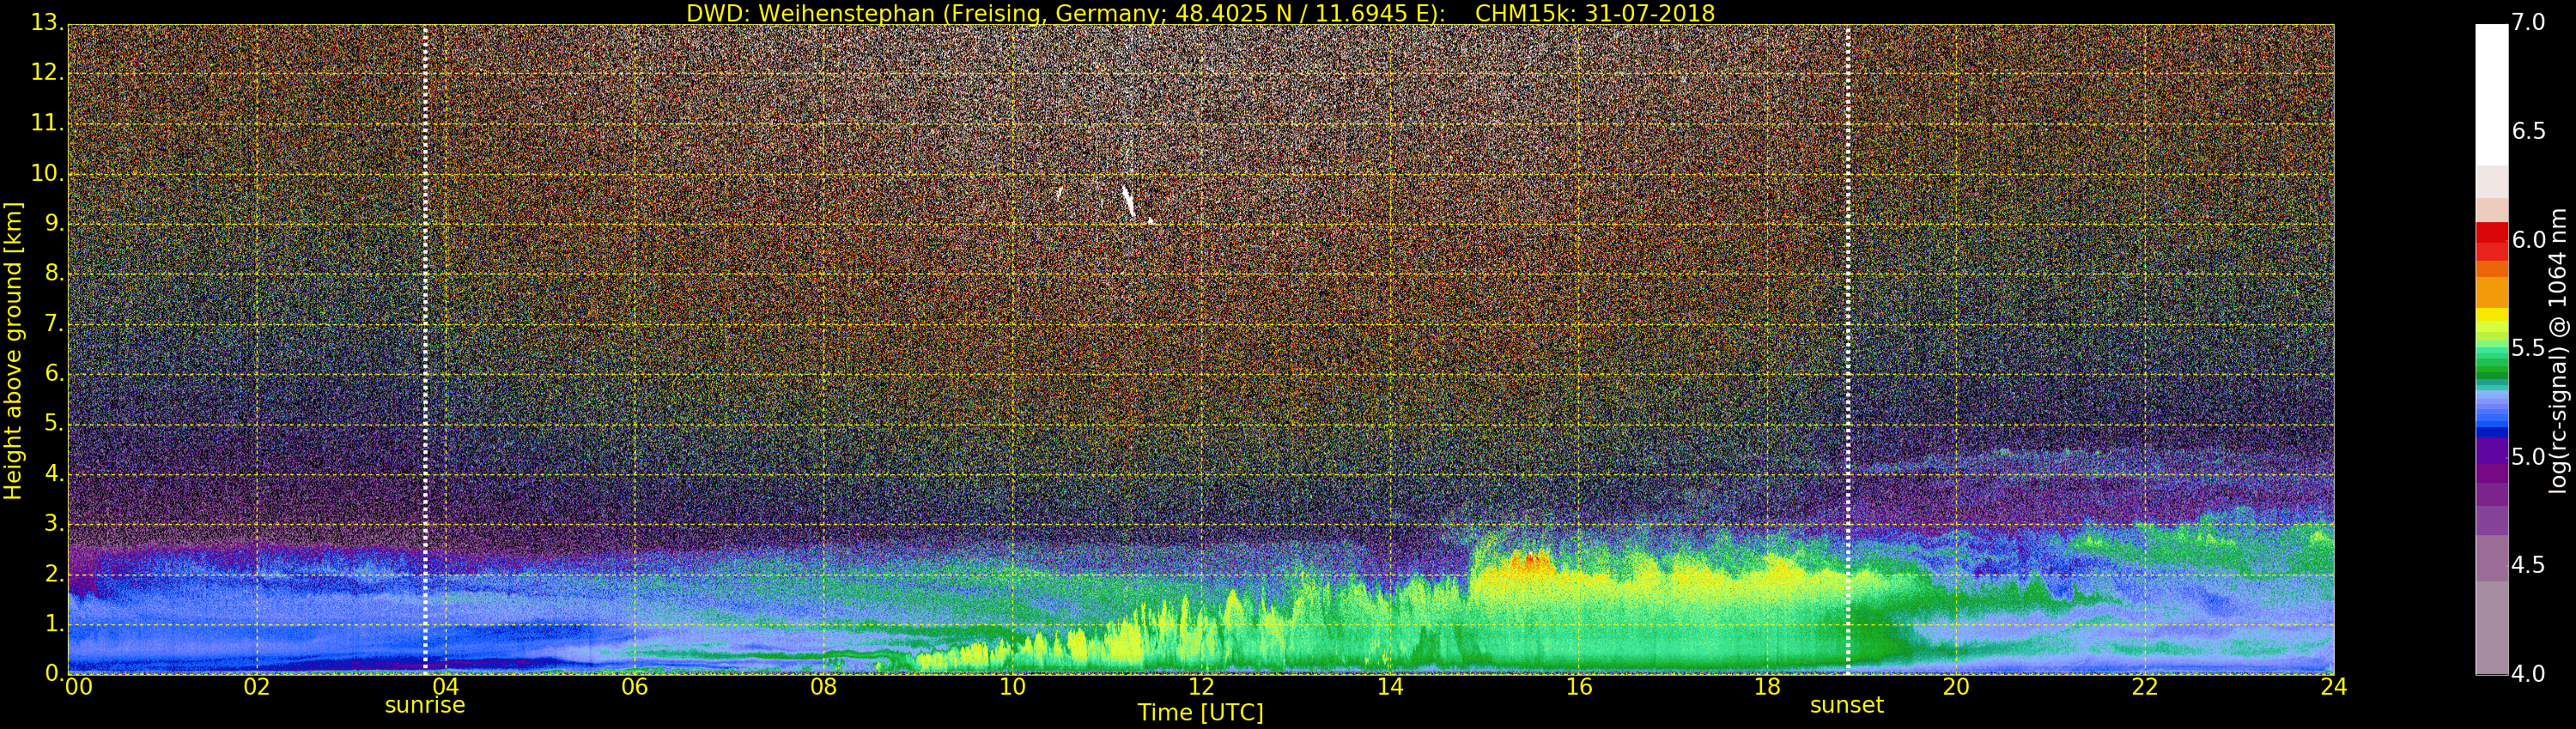Click the time axis tick '24'
Viewport: 2576px width, 729px height.
coord(2334,687)
